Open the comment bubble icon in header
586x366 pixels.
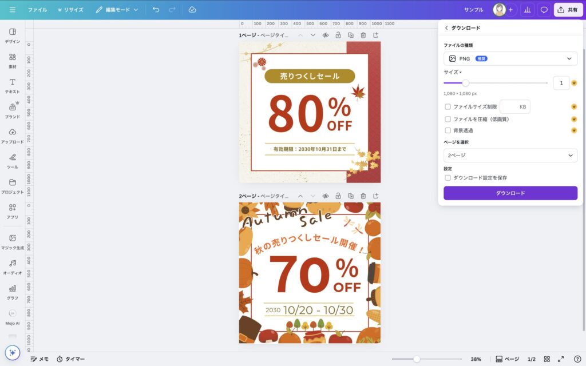tap(544, 10)
